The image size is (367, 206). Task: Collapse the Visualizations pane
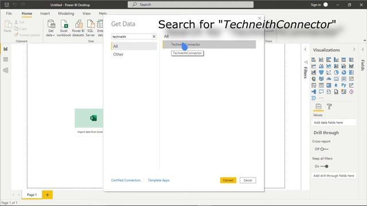coord(354,50)
